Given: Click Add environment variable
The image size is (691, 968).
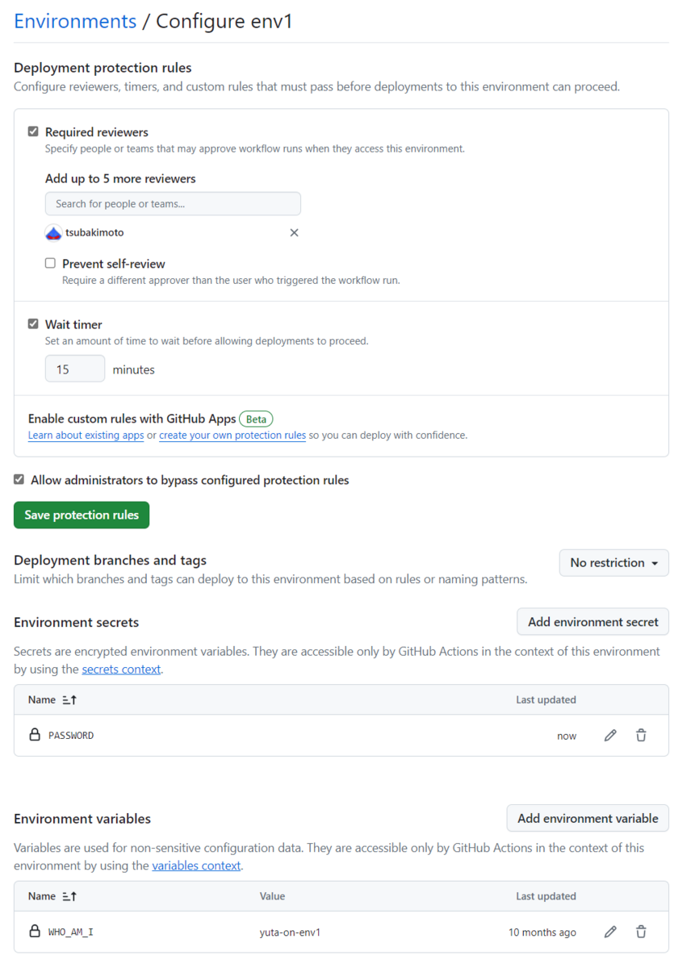Looking at the screenshot, I should [588, 817].
